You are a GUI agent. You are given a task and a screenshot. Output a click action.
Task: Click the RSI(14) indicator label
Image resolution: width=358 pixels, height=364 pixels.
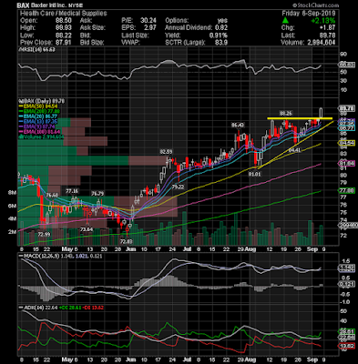37,49
